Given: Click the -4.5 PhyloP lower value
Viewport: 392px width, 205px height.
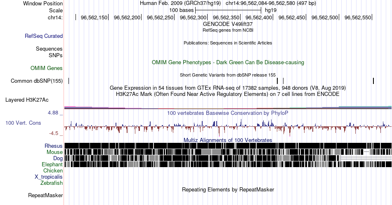Looking at the screenshot, I should pos(54,133).
